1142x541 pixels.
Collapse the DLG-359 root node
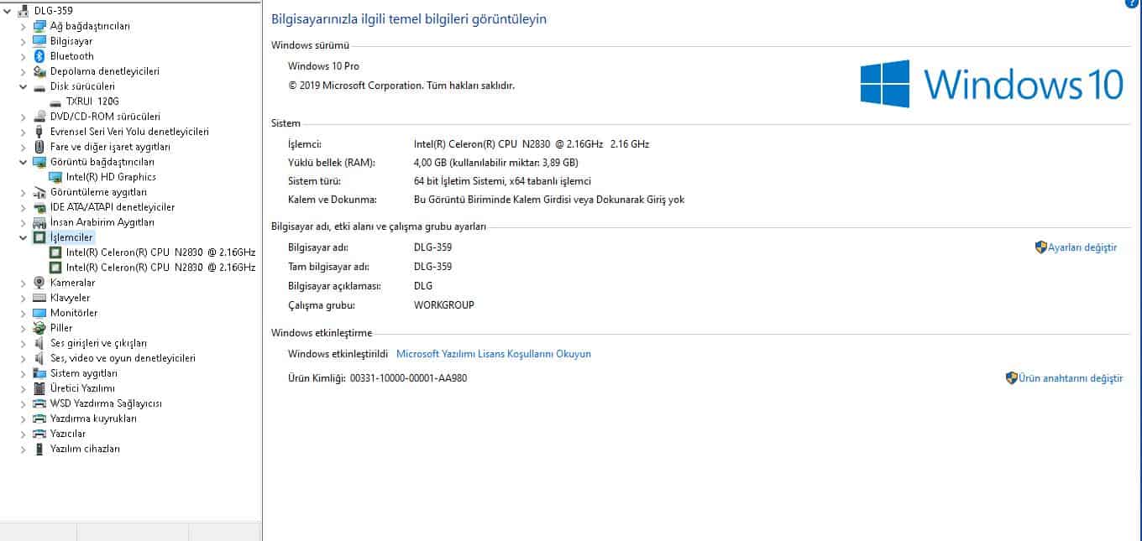[8, 11]
